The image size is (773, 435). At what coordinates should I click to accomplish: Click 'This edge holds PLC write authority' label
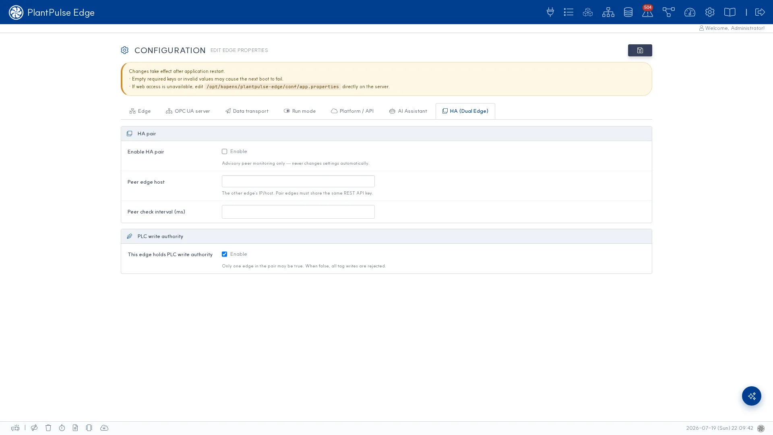[170, 255]
